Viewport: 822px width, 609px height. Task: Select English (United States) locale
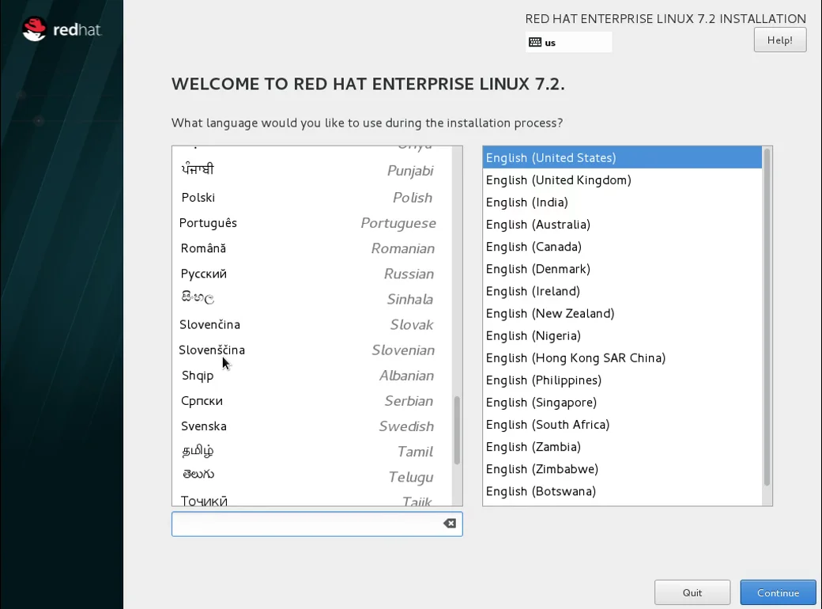[x=622, y=157]
